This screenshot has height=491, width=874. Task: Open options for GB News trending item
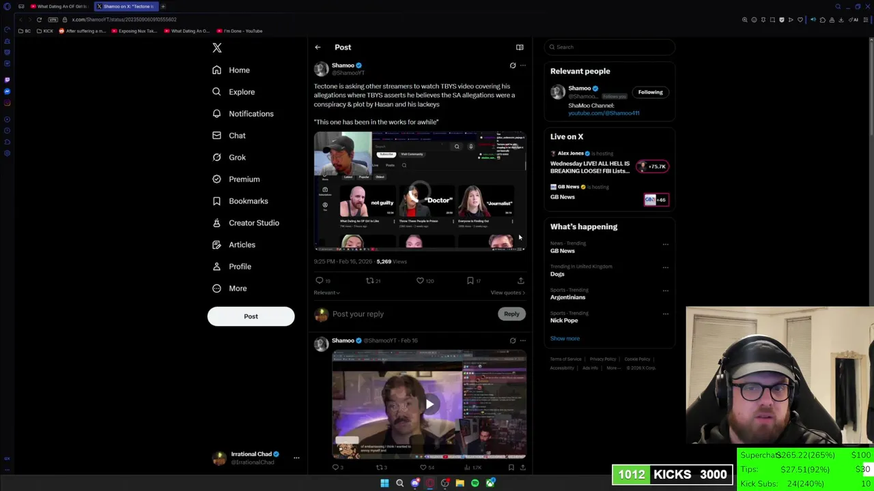(666, 244)
